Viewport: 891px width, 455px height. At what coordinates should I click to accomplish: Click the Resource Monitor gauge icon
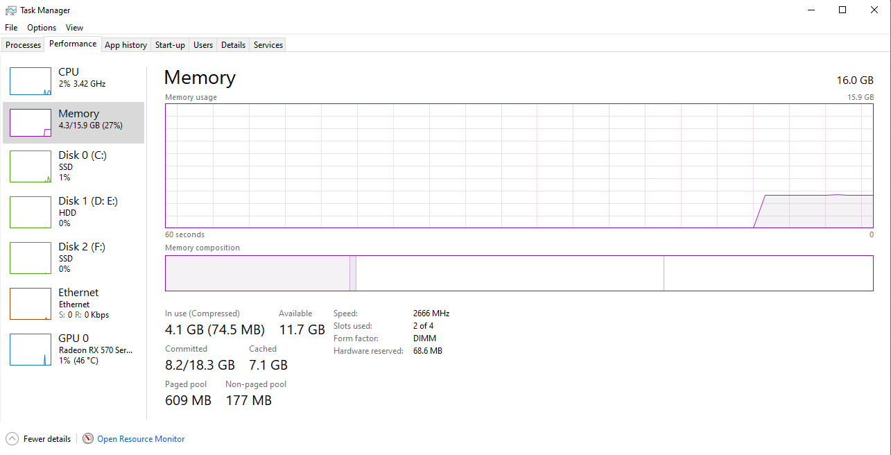click(x=88, y=439)
